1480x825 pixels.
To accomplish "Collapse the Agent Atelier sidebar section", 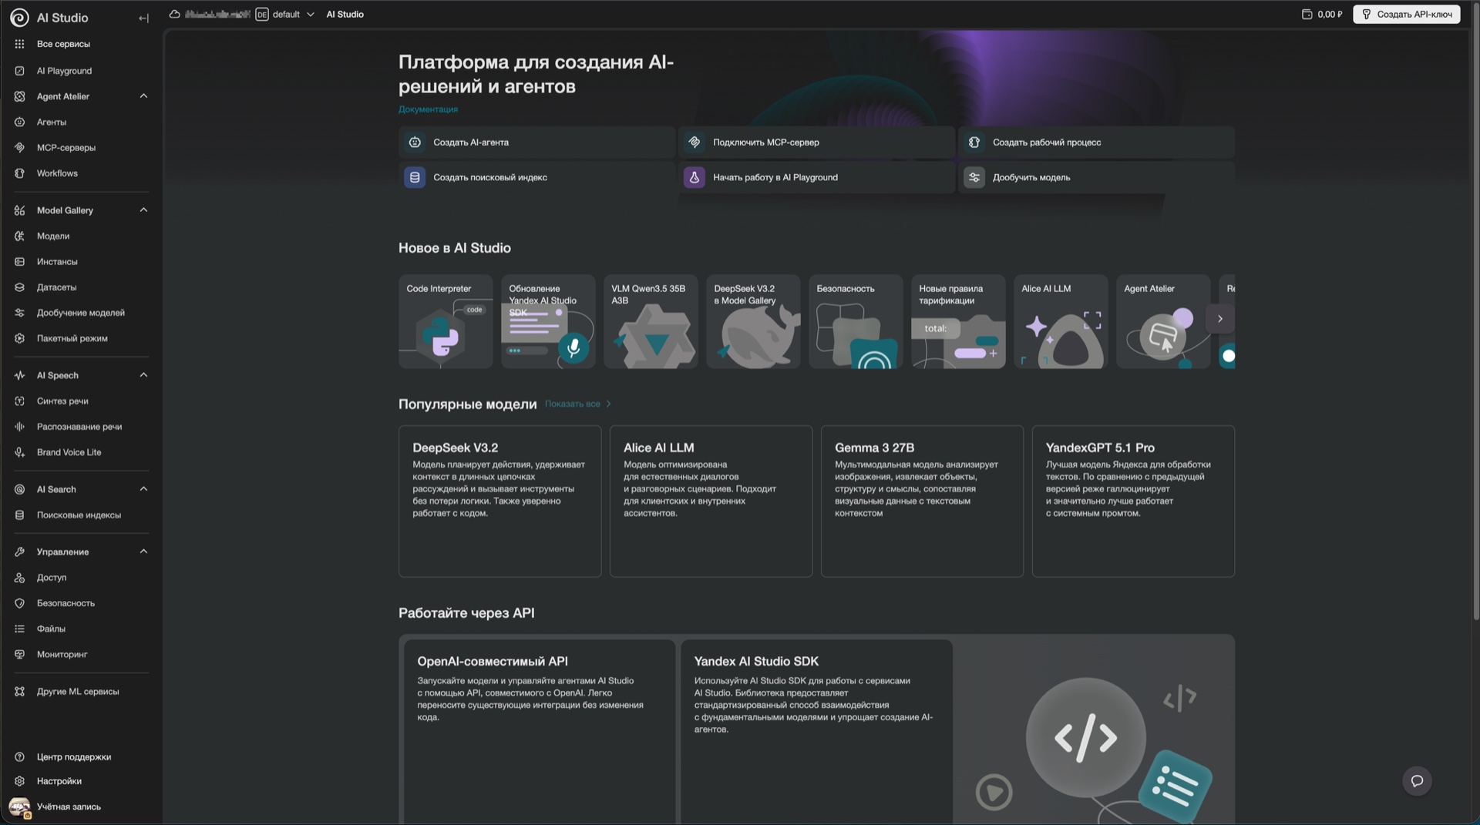I will (x=143, y=96).
